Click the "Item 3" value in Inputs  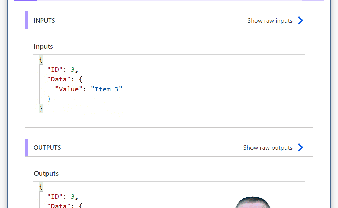pos(106,89)
